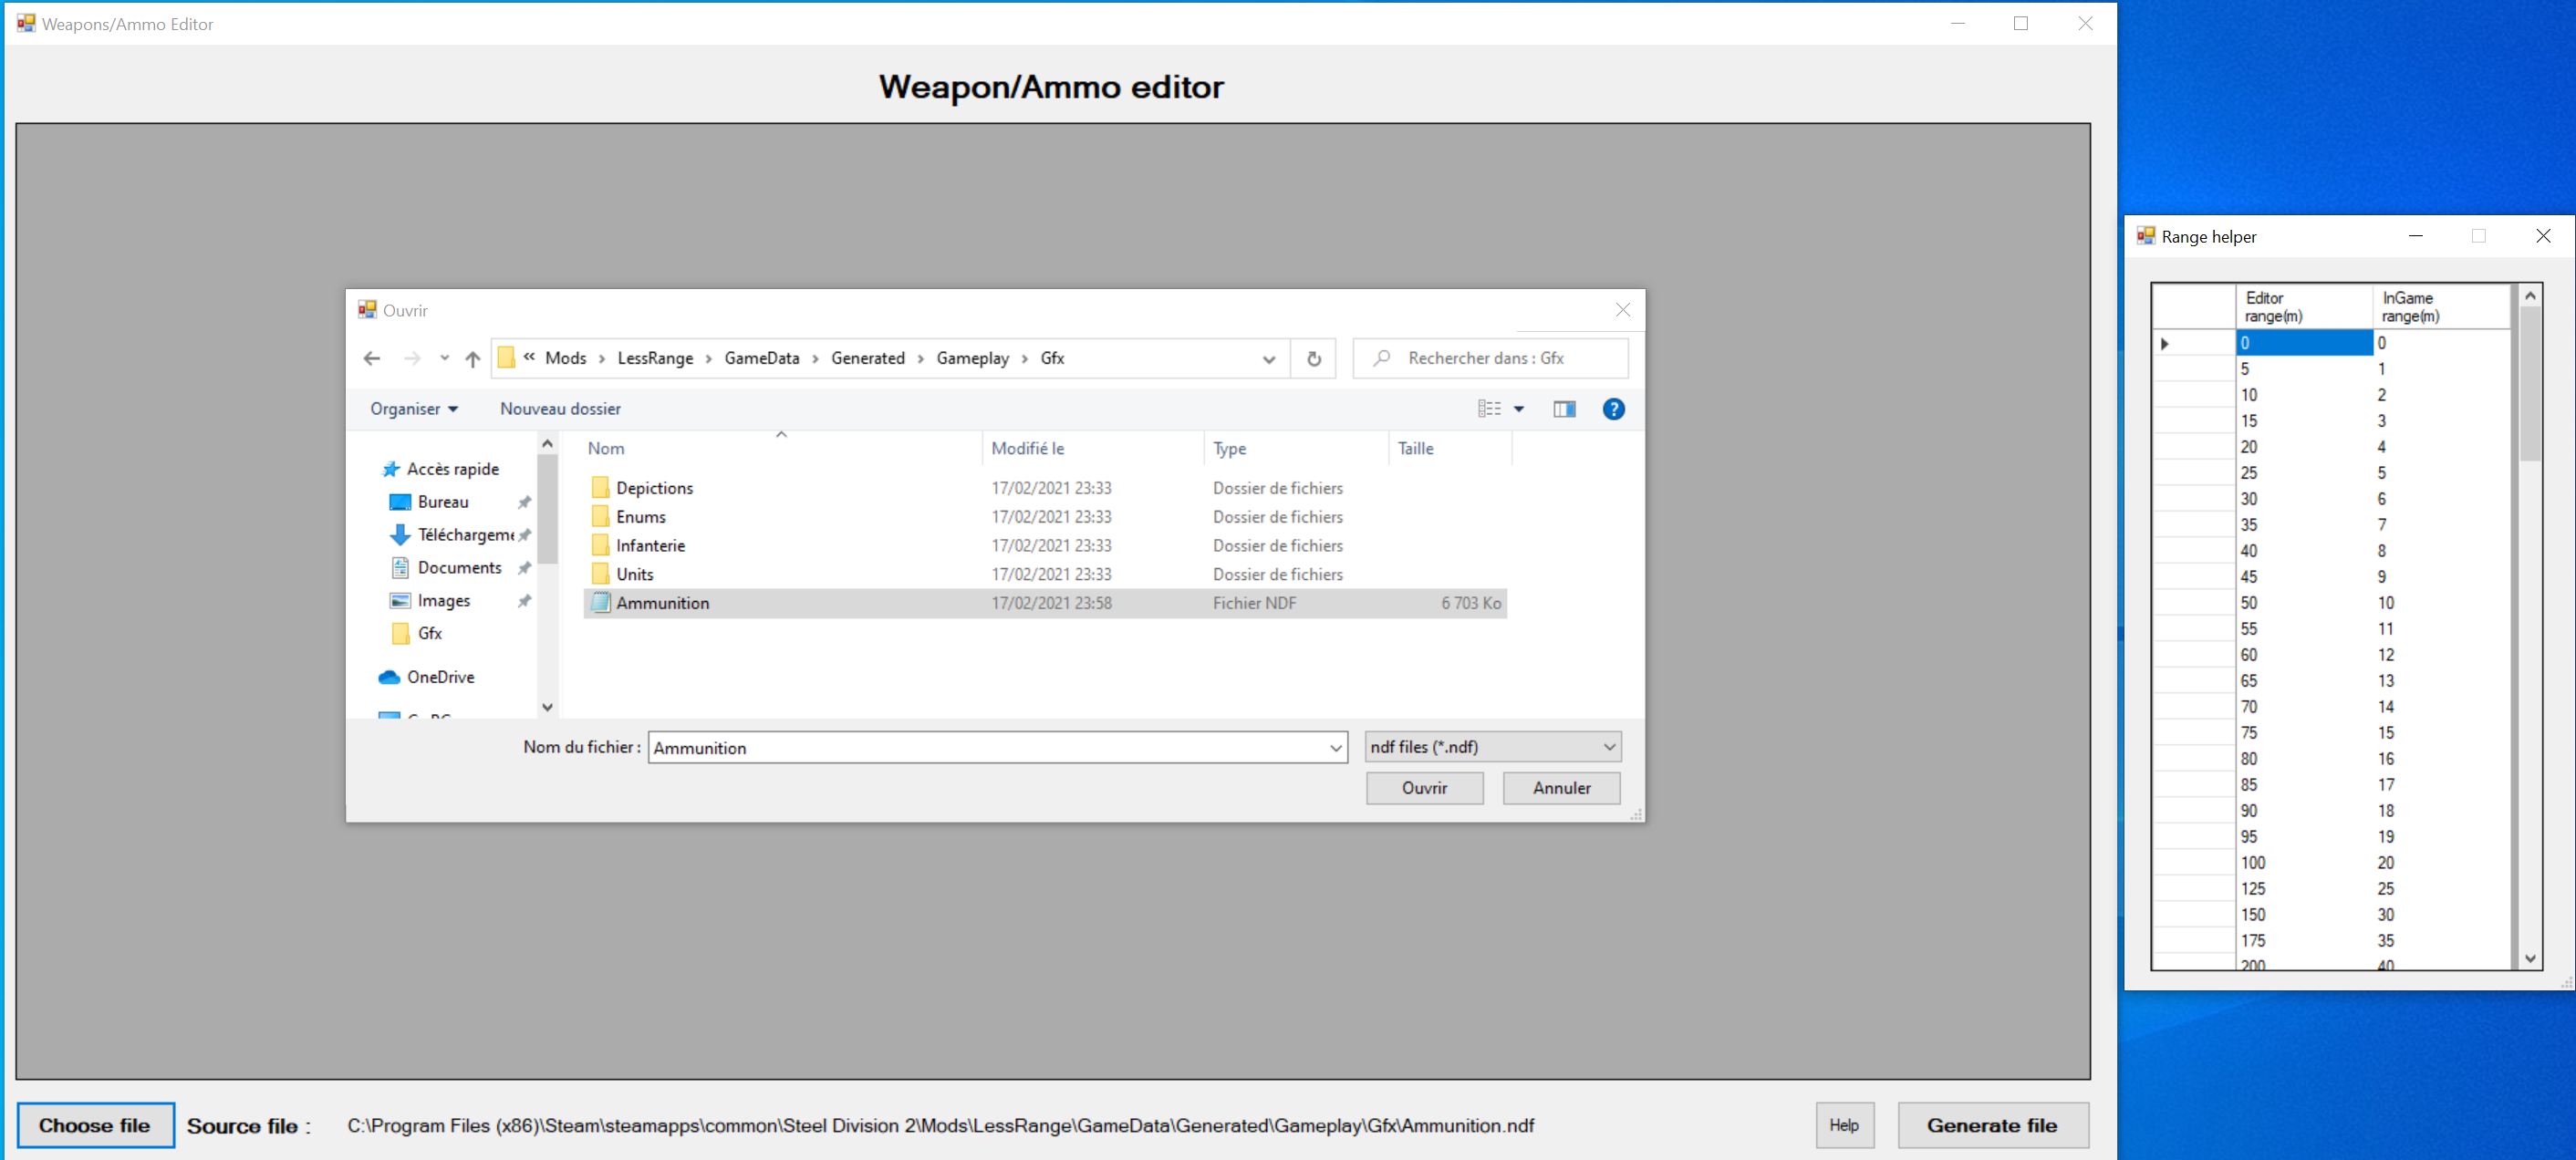
Task: Toggle the preview pane icon
Action: (x=1564, y=409)
